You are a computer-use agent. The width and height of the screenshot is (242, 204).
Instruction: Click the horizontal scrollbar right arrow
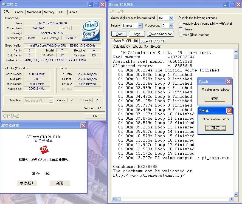point(231,199)
